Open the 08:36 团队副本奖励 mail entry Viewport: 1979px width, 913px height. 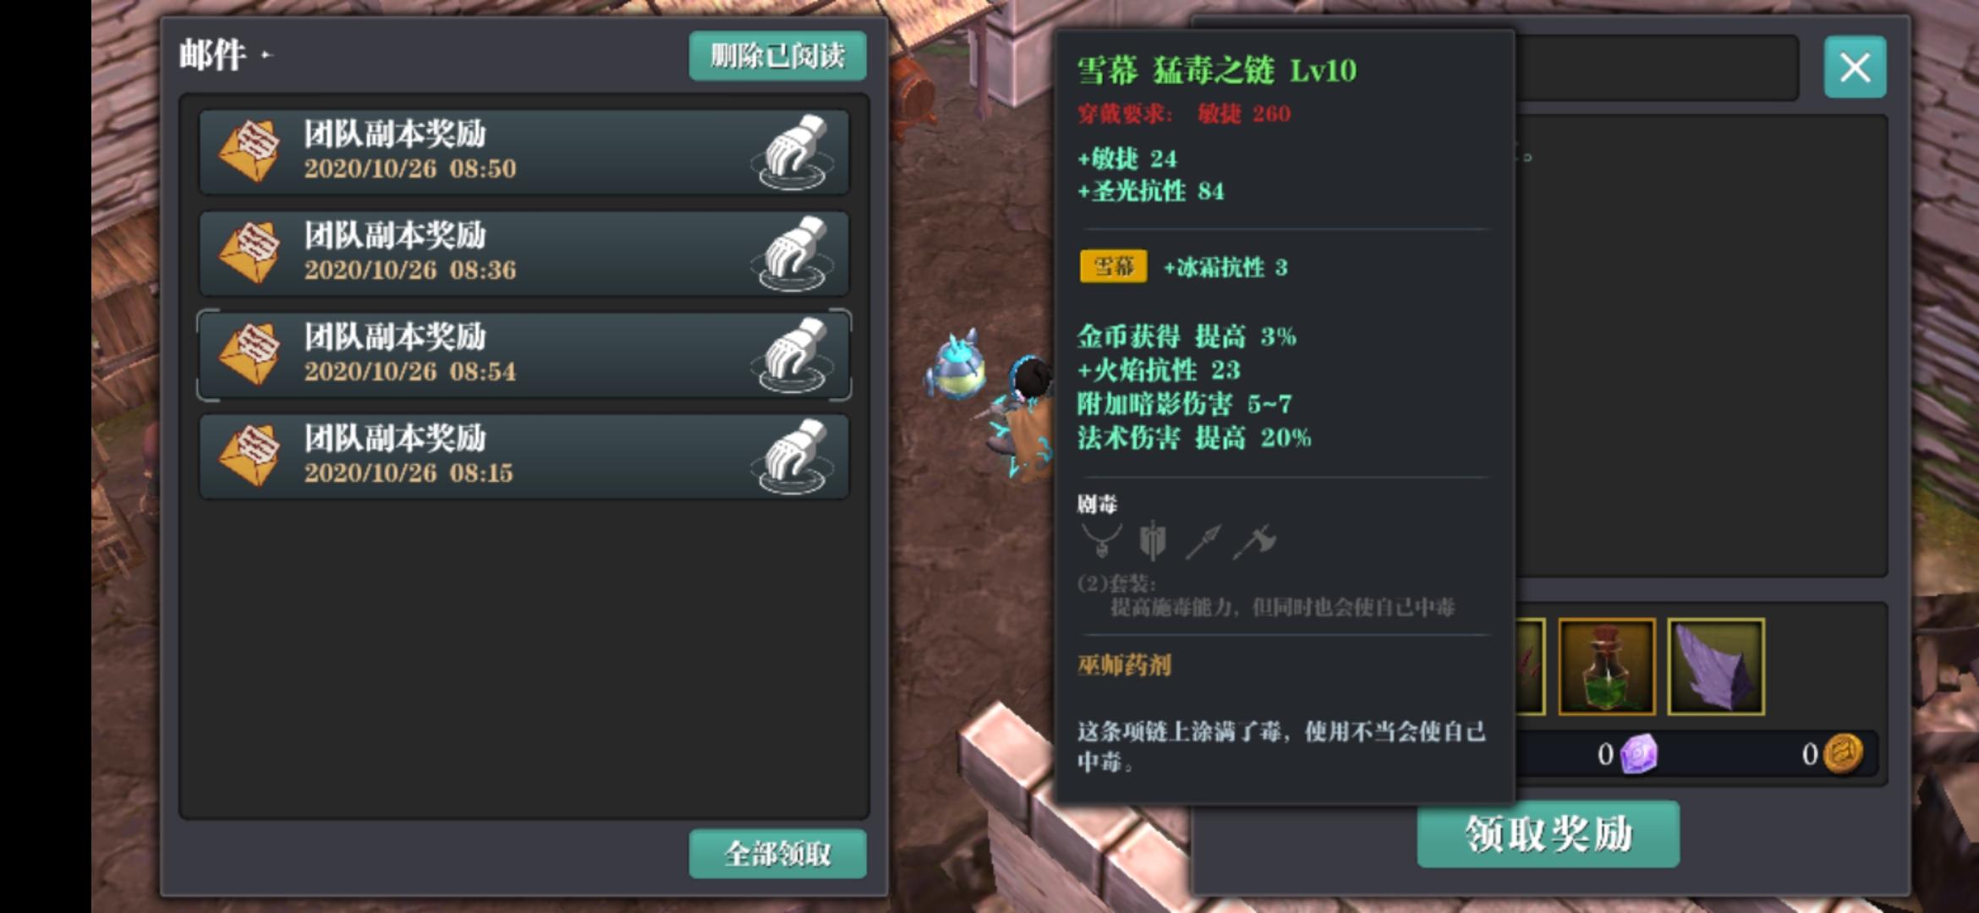click(x=524, y=254)
